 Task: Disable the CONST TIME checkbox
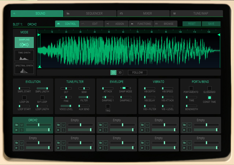pyautogui.click(x=209, y=98)
